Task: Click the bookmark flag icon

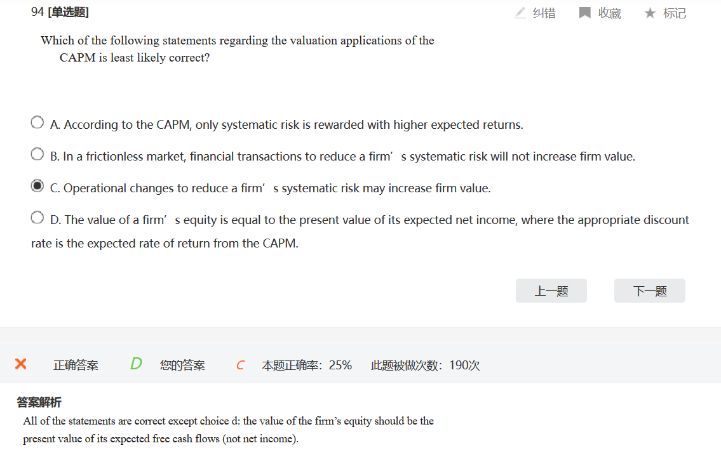Action: point(585,13)
